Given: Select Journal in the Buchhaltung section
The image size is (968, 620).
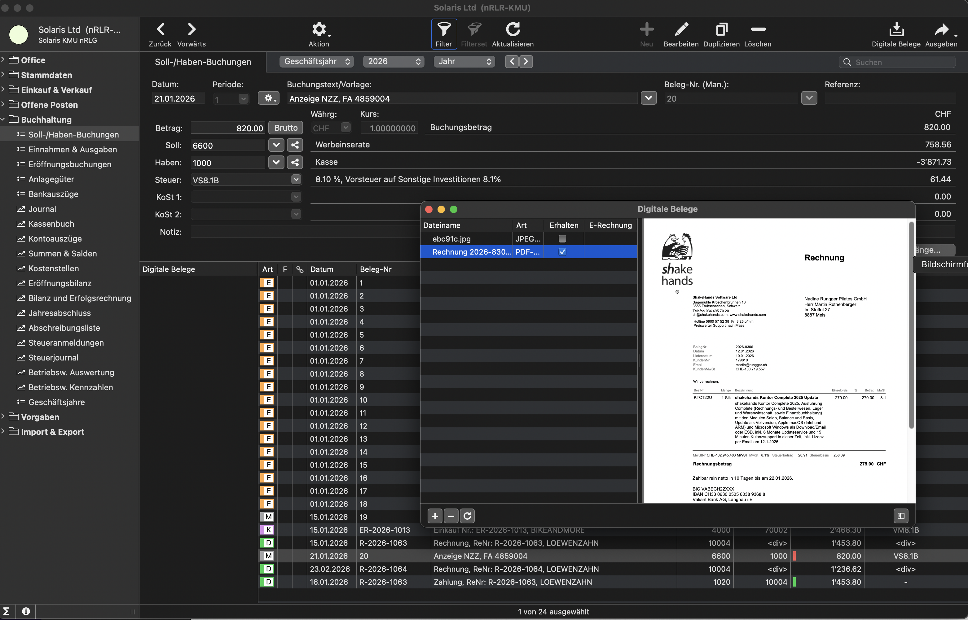Looking at the screenshot, I should coord(42,209).
